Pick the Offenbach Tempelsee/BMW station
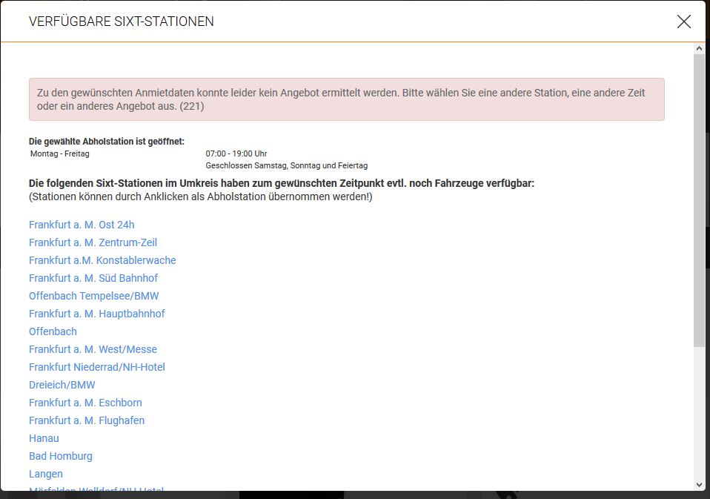 coord(95,296)
